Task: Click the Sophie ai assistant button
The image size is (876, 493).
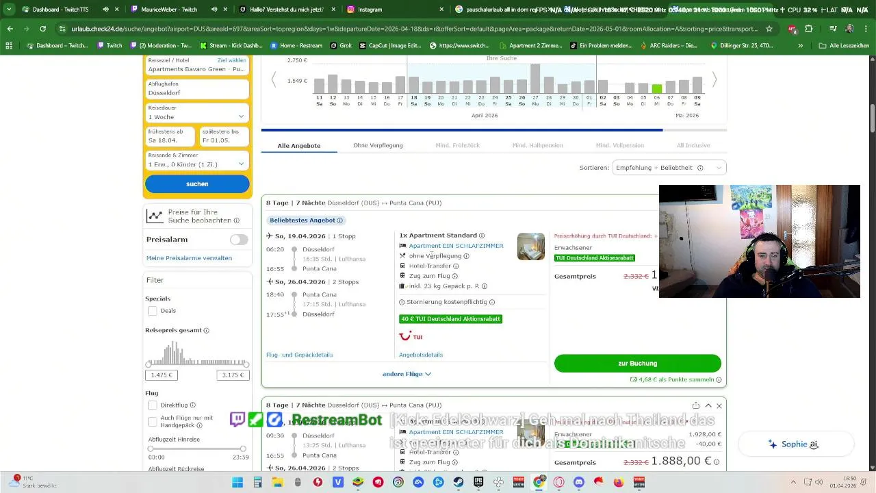Action: point(795,444)
